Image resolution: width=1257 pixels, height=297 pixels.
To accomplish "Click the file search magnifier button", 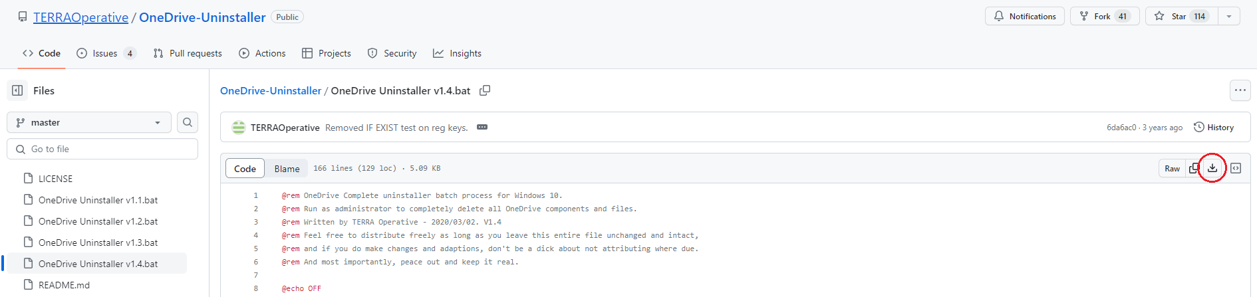I will (x=188, y=122).
